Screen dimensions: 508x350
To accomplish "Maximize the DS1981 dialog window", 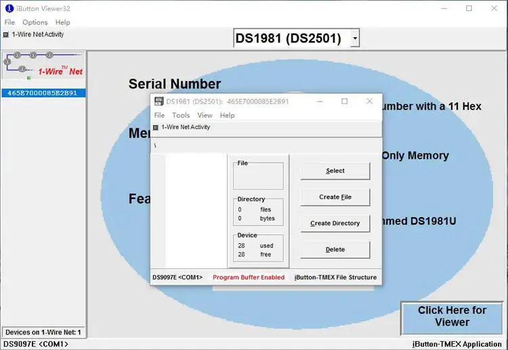I will pyautogui.click(x=344, y=101).
